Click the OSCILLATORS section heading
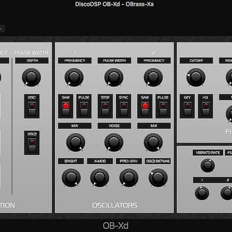This screenshot has width=232, height=232. pyautogui.click(x=115, y=205)
